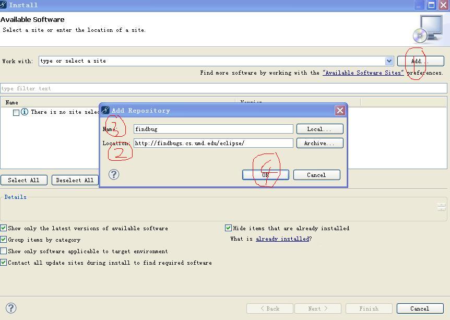The width and height of the screenshot is (450, 320).
Task: Minimize the Install window
Action: (419, 5)
